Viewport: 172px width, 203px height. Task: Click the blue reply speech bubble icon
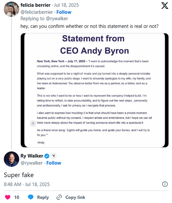(31, 197)
